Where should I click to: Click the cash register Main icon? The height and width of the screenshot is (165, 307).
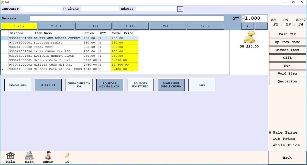(29, 156)
